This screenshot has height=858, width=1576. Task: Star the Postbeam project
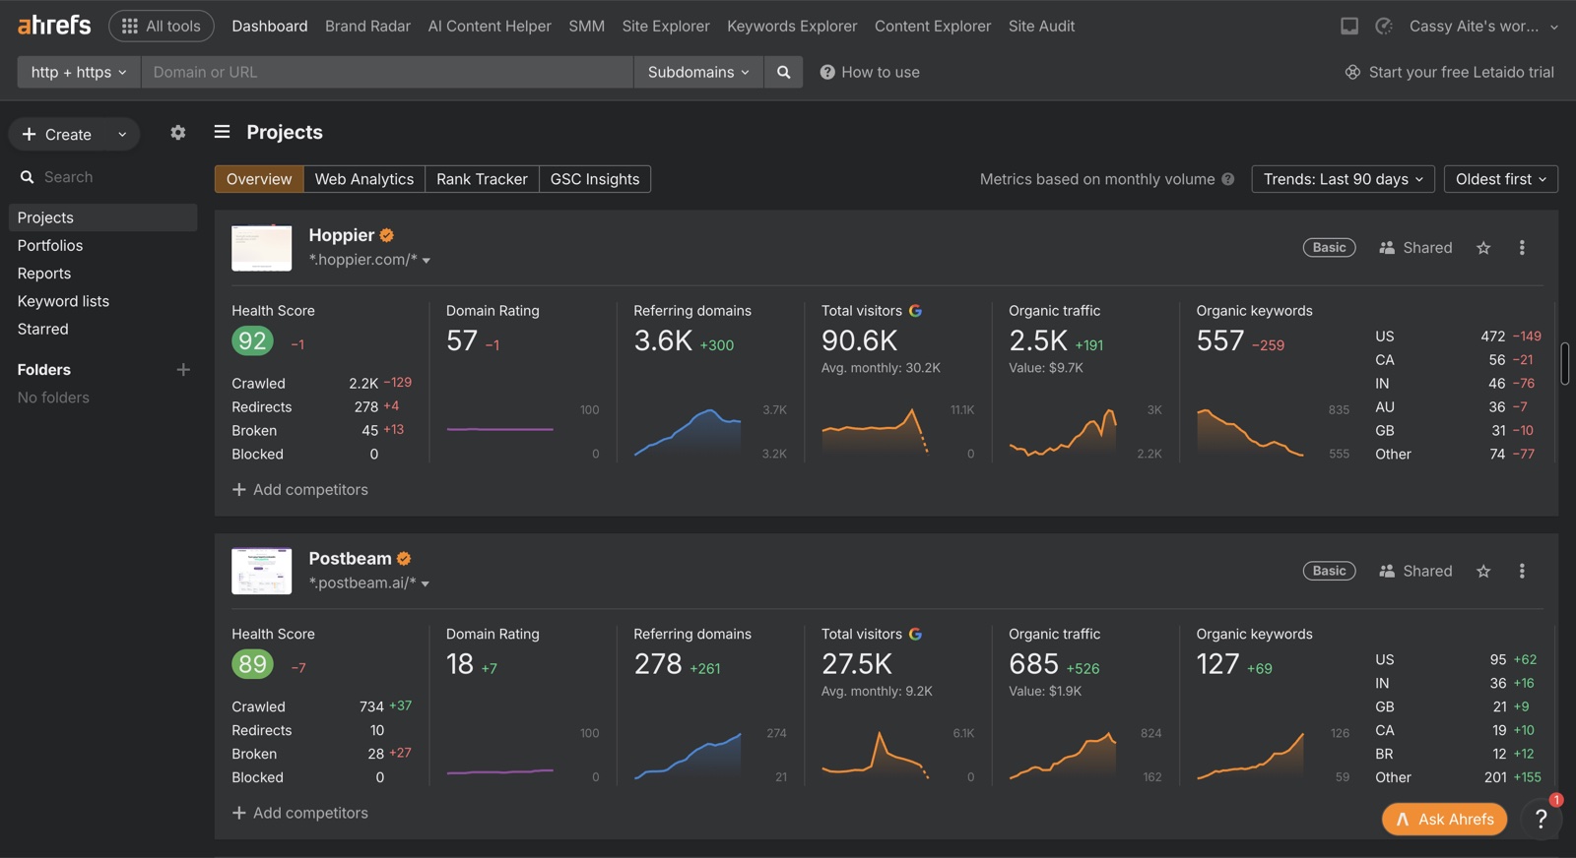1483,571
